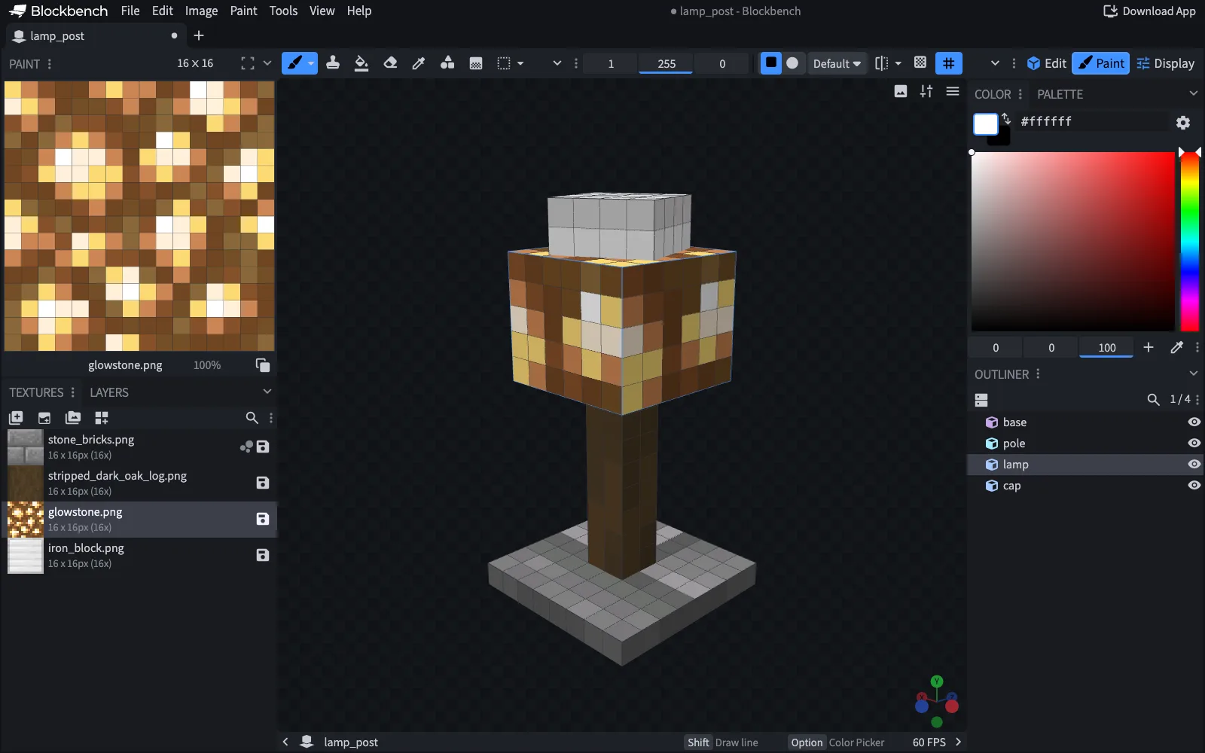Add color to palette plus icon

pos(1148,347)
